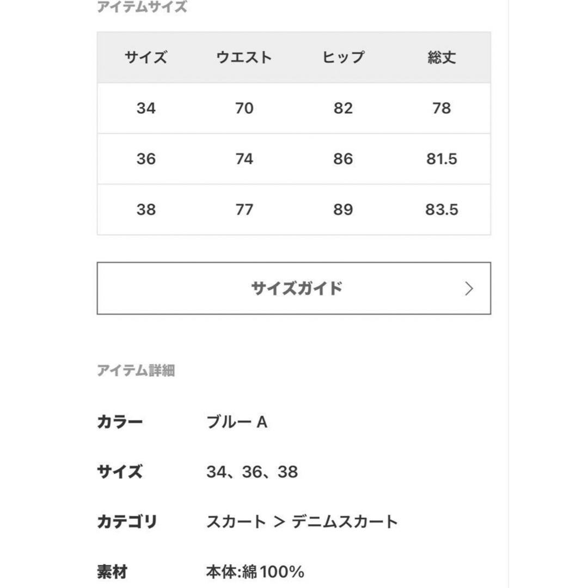Click the 本体:綿100% material text
This screenshot has width=588, height=588.
click(255, 572)
